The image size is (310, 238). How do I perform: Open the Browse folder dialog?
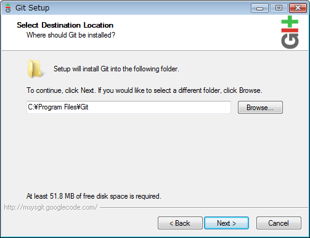point(260,107)
